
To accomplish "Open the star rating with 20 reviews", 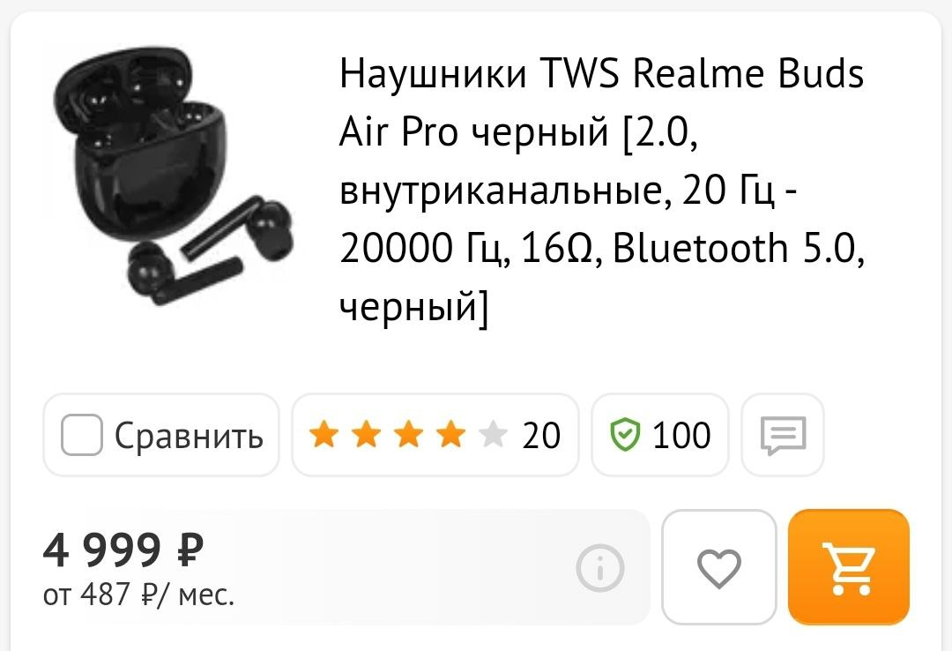I will tap(435, 435).
